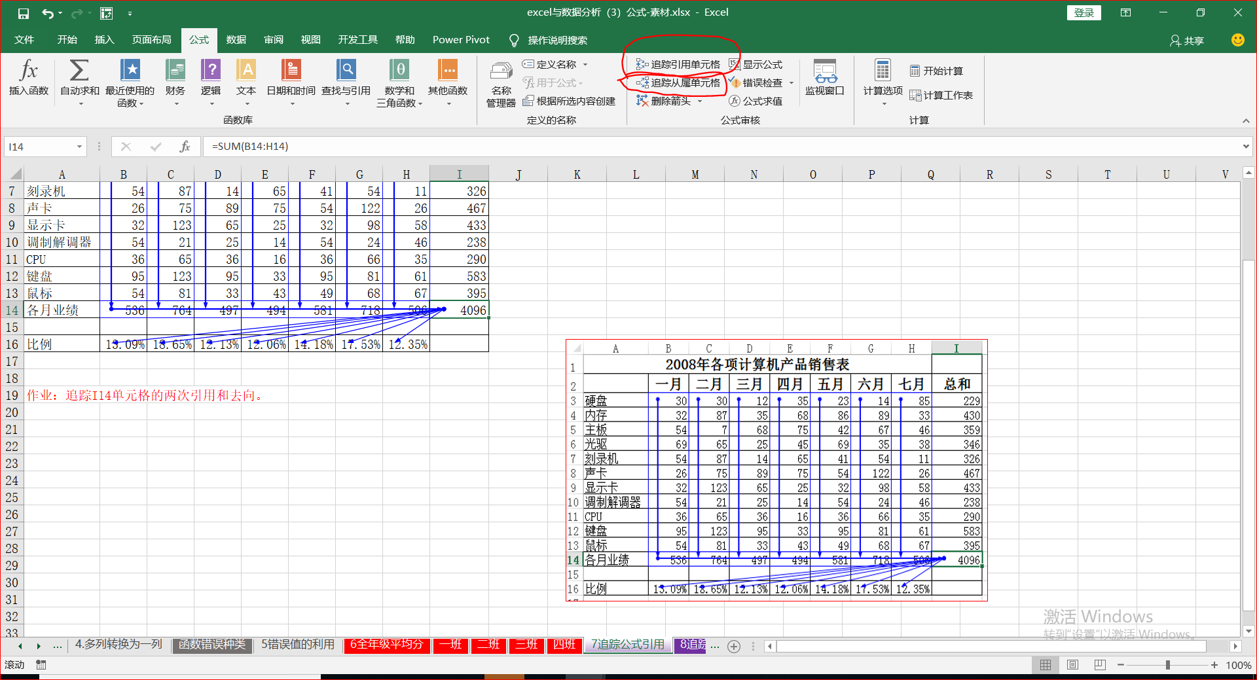Open sheet tab 4.多列转换为一列
Viewport: 1257px width, 680px height.
tap(118, 645)
